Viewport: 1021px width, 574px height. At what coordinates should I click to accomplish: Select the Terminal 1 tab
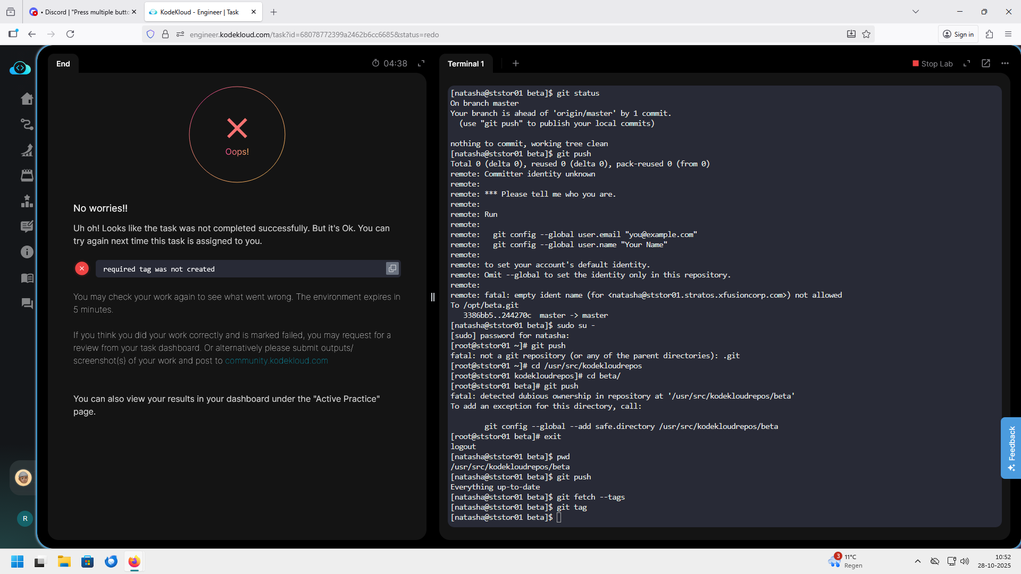tap(466, 64)
